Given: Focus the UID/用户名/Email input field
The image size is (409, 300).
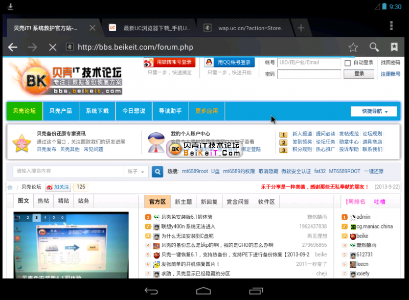Looking at the screenshot, I should click(309, 62).
